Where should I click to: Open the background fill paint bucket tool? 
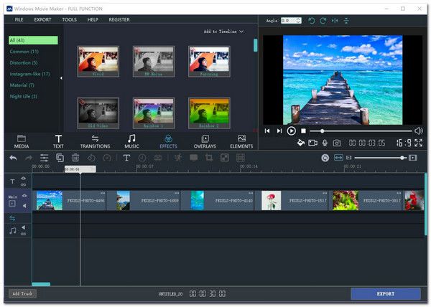tap(301, 143)
